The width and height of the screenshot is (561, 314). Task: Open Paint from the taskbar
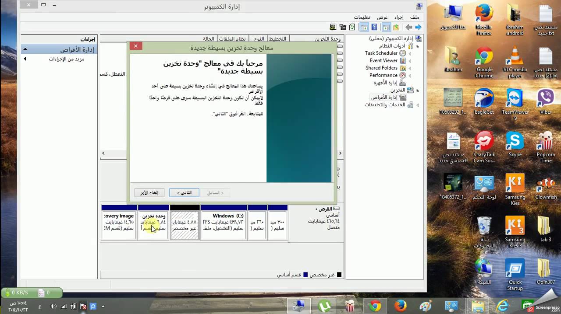coord(426,306)
